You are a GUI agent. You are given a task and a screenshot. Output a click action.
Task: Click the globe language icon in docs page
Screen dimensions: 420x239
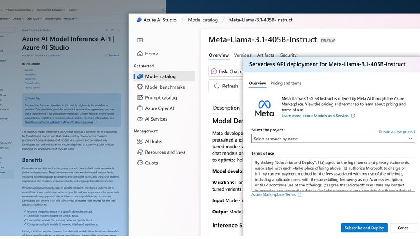[106, 30]
